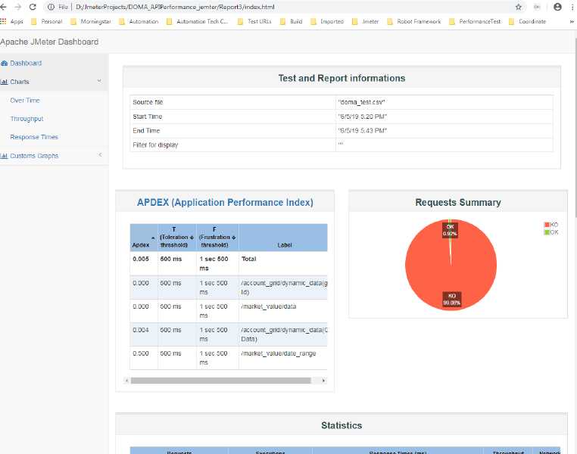Click the APDEX scrollbar right arrow
577x454 pixels.
323,381
